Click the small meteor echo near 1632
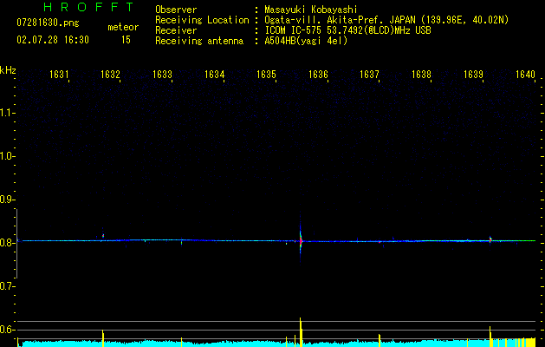 tap(103, 236)
